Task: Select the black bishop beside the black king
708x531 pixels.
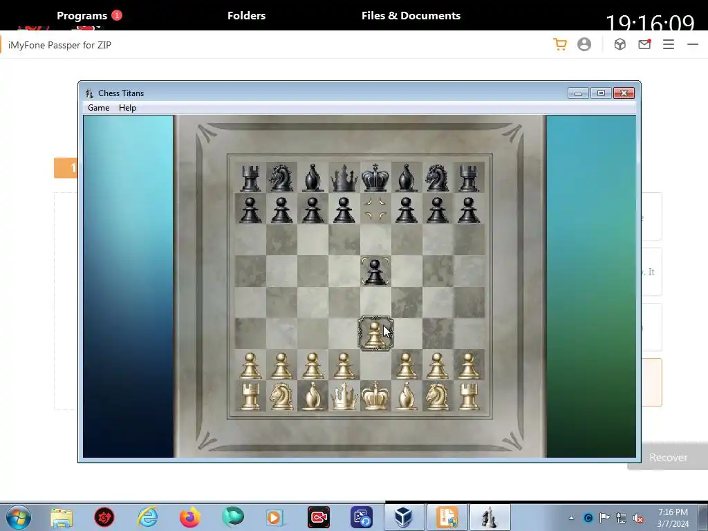Action: coord(407,178)
